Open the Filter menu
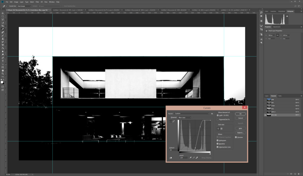This screenshot has width=303, height=176. point(37,2)
